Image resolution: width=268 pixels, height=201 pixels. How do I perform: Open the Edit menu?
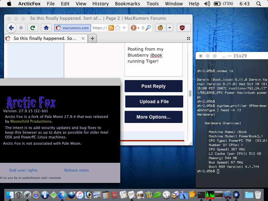pos(65,4)
